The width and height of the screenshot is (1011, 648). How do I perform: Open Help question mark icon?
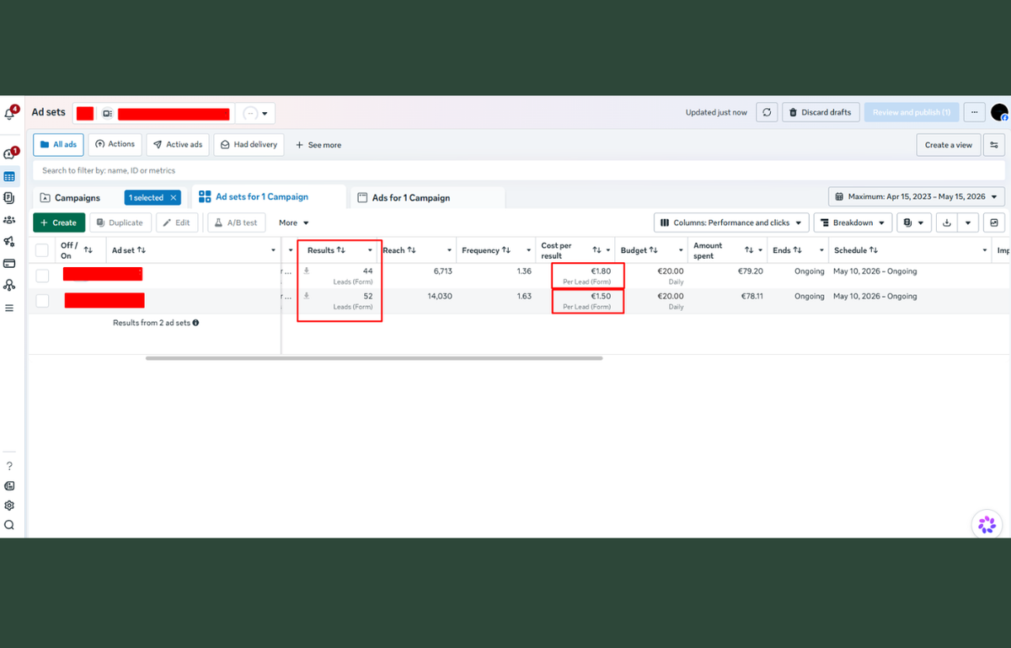(x=9, y=466)
